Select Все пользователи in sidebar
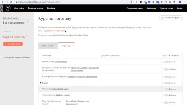The image size is (187, 105). pos(14,23)
